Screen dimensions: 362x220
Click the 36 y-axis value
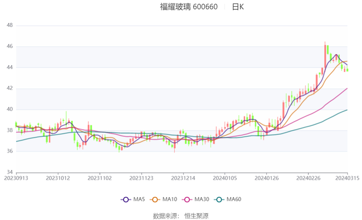[x=10, y=151]
